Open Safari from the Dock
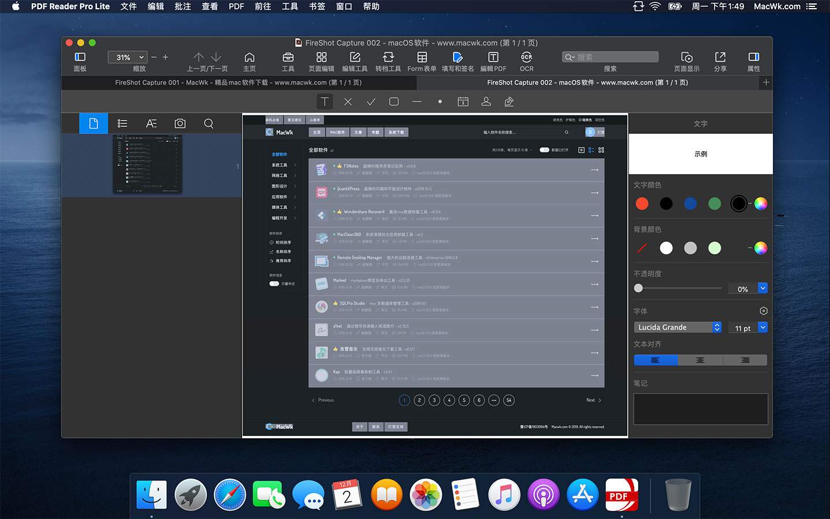The width and height of the screenshot is (830, 519). click(x=229, y=495)
